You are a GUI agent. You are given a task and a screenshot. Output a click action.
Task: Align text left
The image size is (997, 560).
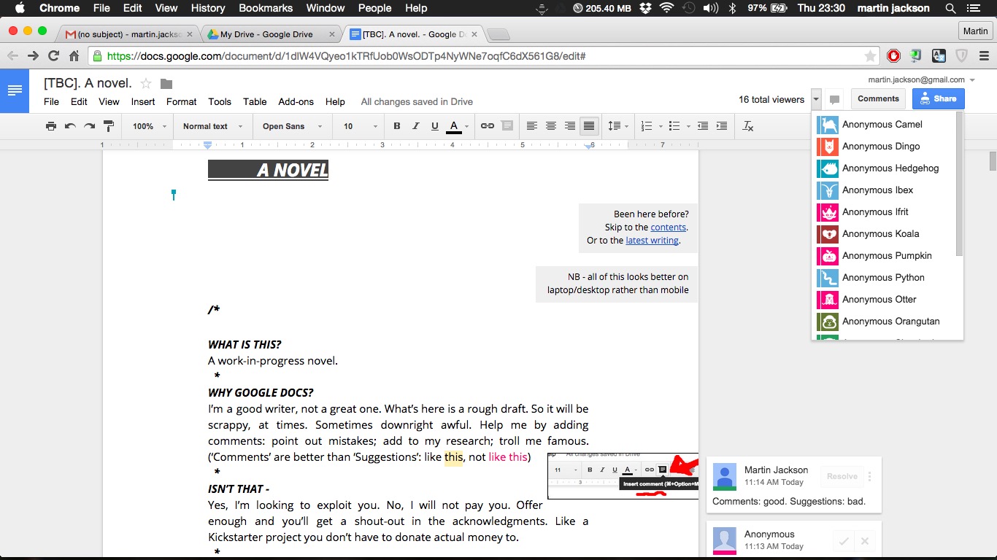532,126
